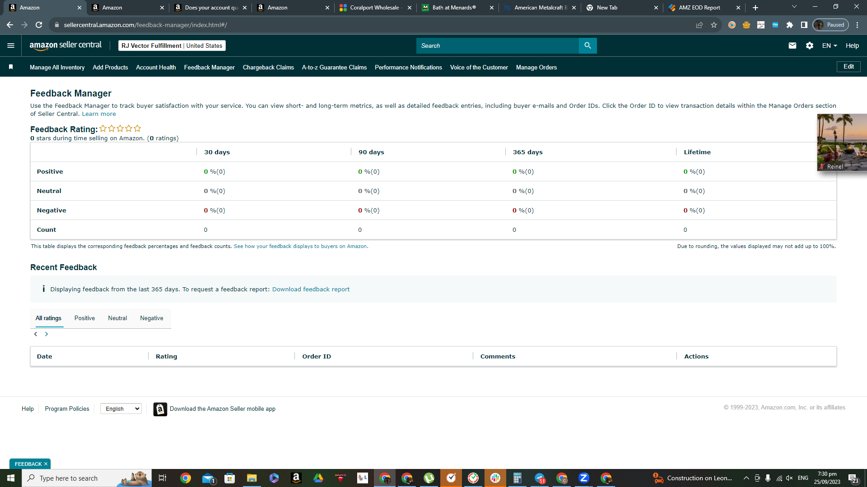Open Google Drive from taskbar
The height and width of the screenshot is (487, 867).
click(x=318, y=478)
